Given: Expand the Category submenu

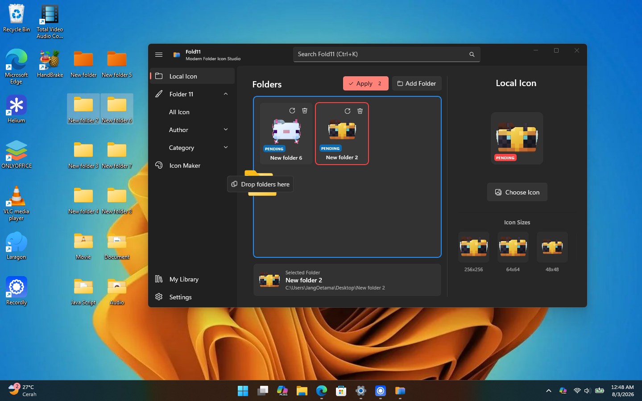Looking at the screenshot, I should tap(226, 148).
